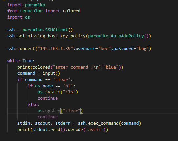This screenshot has height=141, width=178.
Task: Click the module name termcolor
Action: (x=31, y=11)
